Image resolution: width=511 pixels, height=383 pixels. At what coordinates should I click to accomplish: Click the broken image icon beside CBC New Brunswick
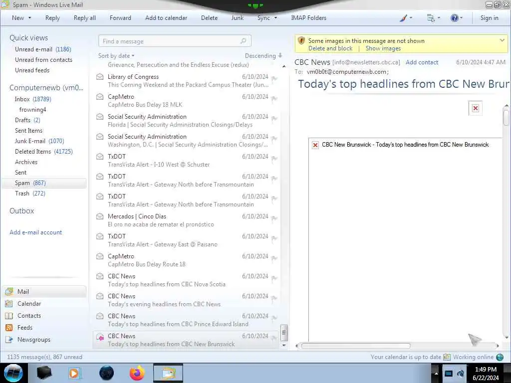point(315,145)
